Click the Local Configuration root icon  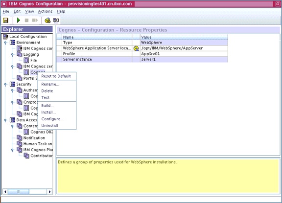coord(5,37)
